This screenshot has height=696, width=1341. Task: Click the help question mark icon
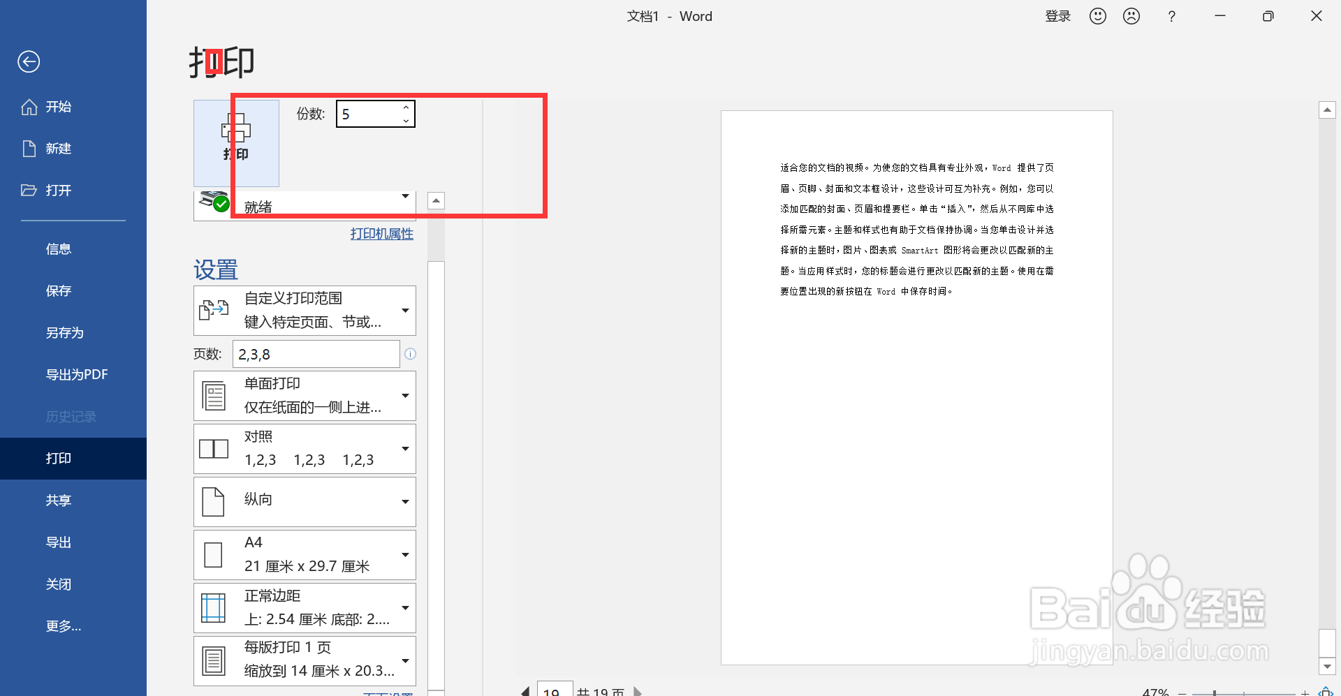pyautogui.click(x=1171, y=17)
